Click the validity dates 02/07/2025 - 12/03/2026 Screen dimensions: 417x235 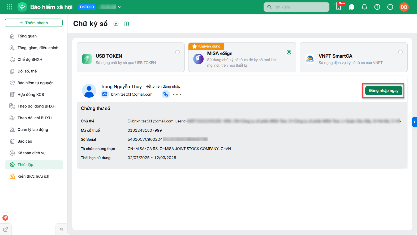point(152,158)
